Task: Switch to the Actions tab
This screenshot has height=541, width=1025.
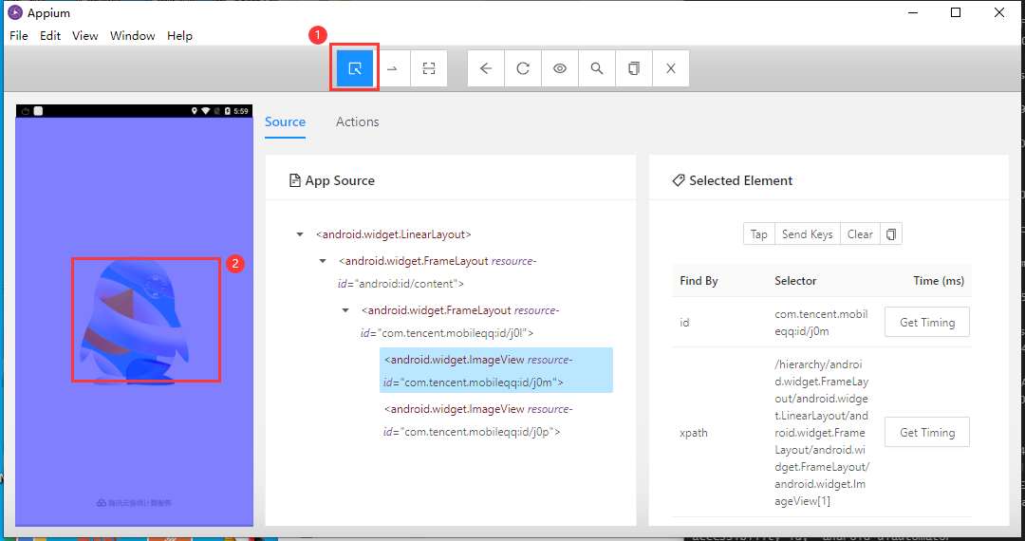Action: 358,122
